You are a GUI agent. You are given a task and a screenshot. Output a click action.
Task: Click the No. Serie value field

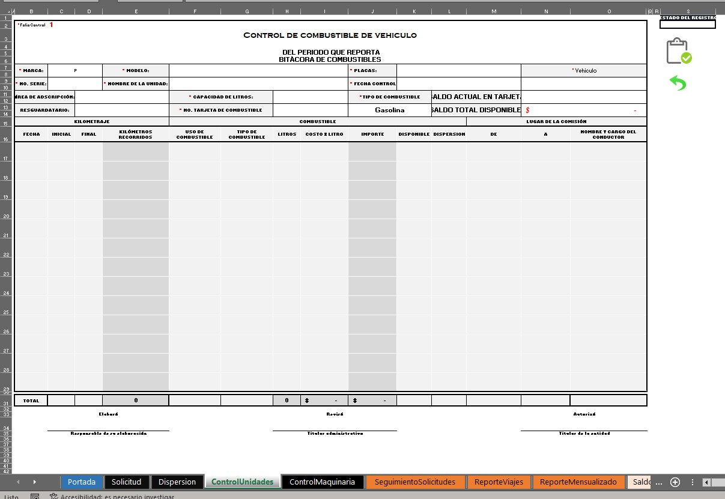(75, 84)
